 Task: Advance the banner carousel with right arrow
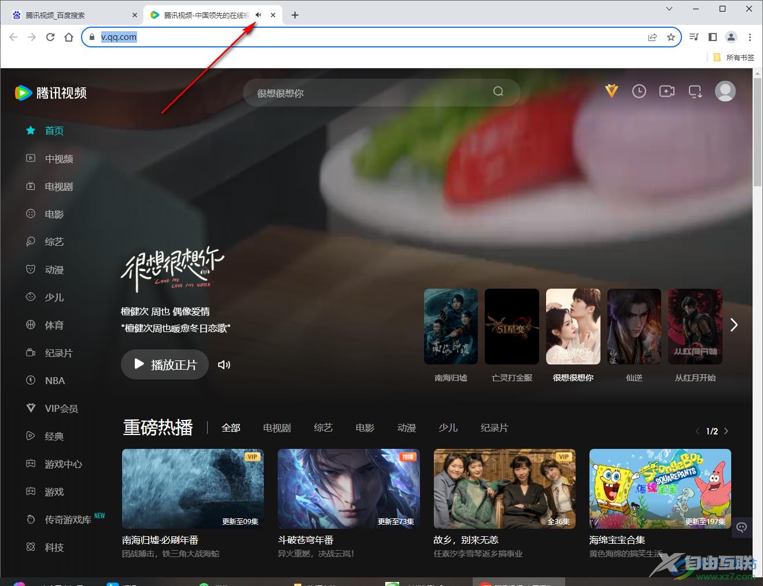pos(734,325)
